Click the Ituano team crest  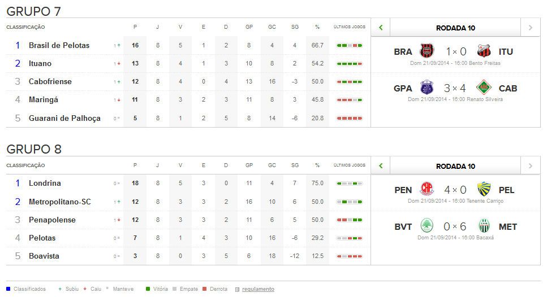coord(483,51)
